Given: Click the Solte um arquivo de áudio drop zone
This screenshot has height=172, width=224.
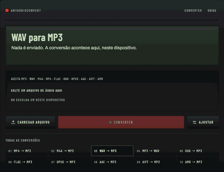Looking at the screenshot, I should tap(112, 91).
